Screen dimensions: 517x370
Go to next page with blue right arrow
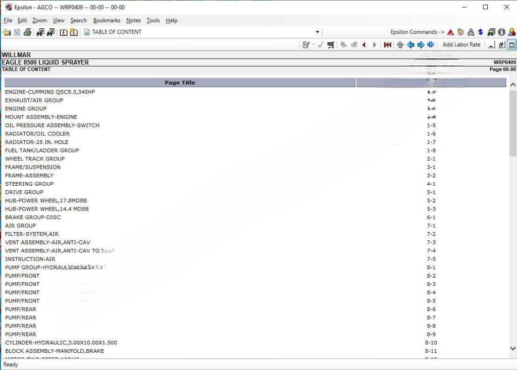[421, 45]
